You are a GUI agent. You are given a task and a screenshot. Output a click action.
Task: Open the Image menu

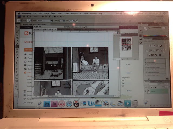46,13
